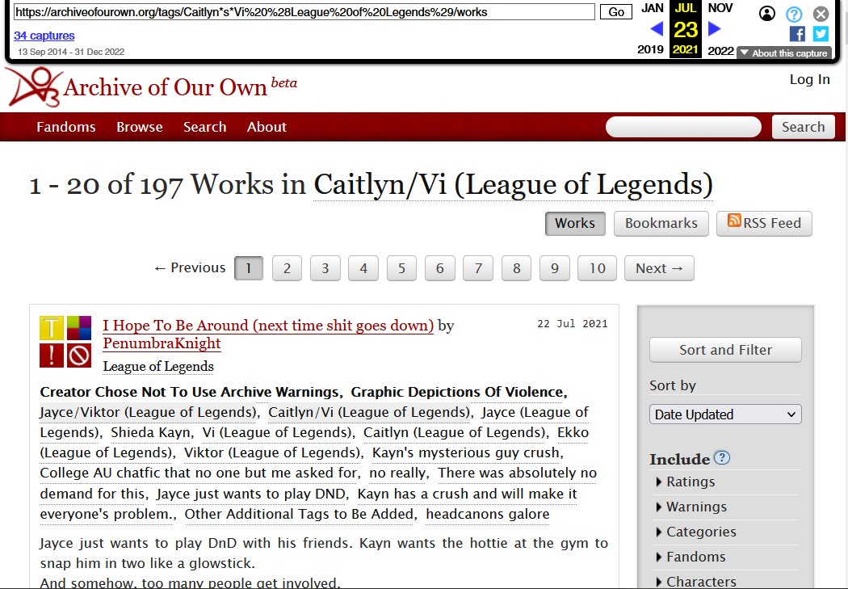This screenshot has height=589, width=848.
Task: Go to page 10 of results
Action: [x=597, y=268]
